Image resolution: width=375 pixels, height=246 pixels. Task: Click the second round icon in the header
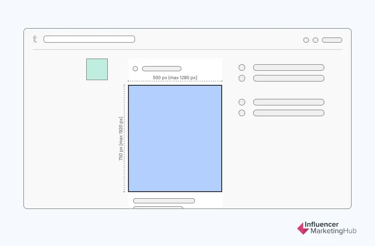pos(315,40)
